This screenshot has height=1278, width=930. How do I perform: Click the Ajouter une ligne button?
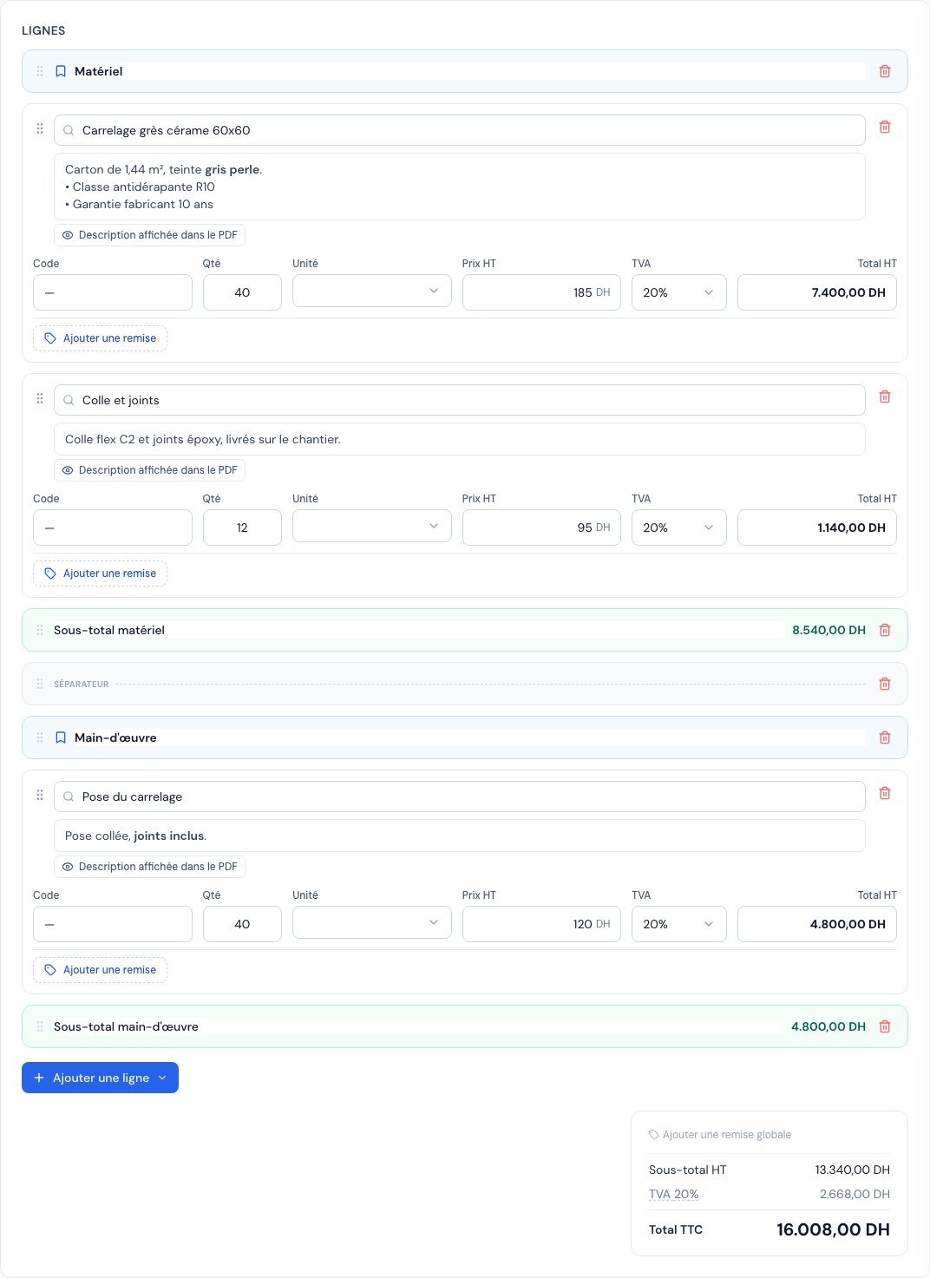pos(100,1078)
